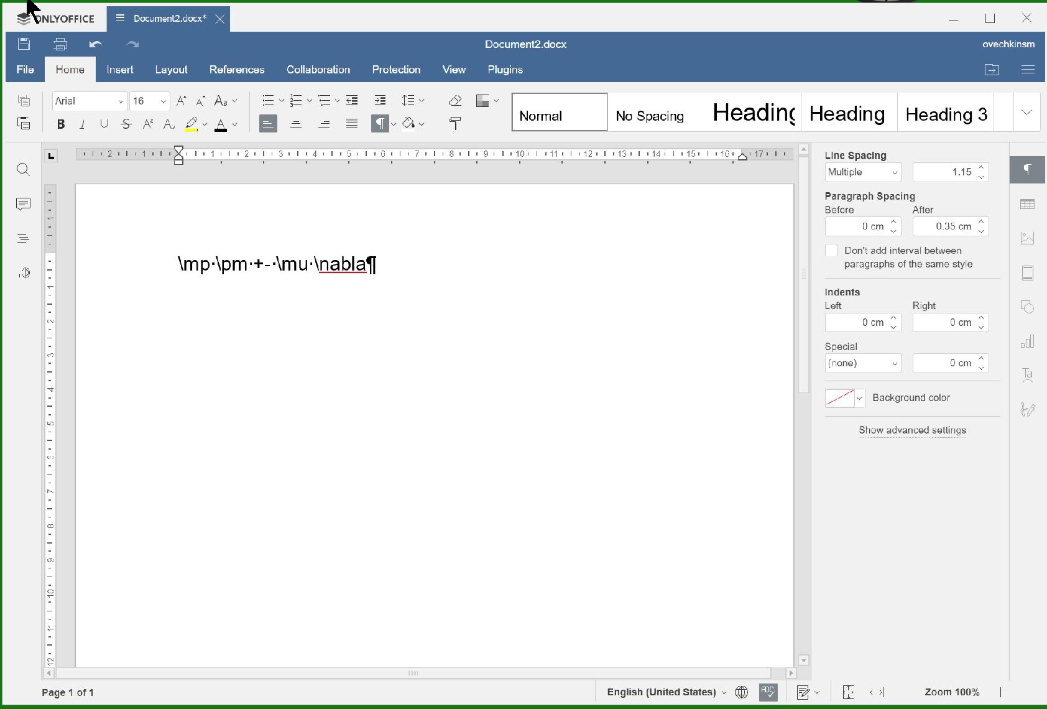Toggle underline formatting
The image size is (1047, 709).
pos(104,124)
